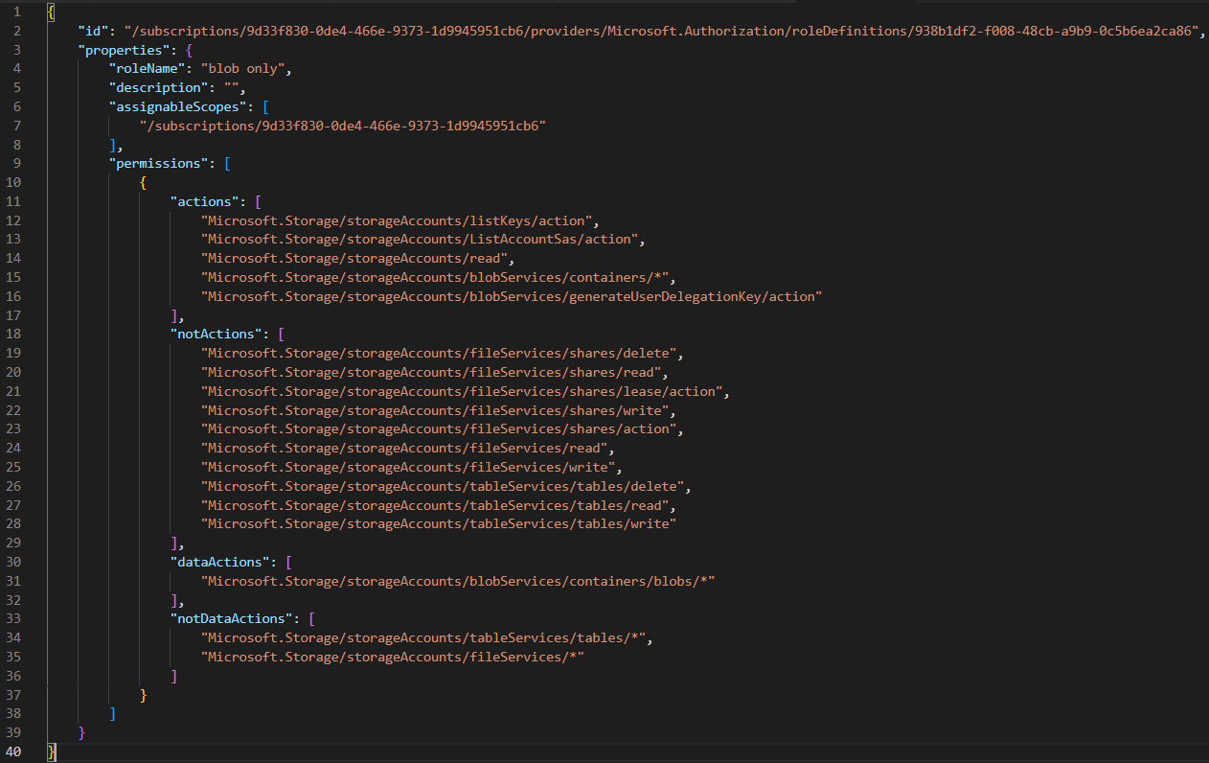1209x763 pixels.
Task: Click the roleDefinitions id string value
Action: [663, 31]
